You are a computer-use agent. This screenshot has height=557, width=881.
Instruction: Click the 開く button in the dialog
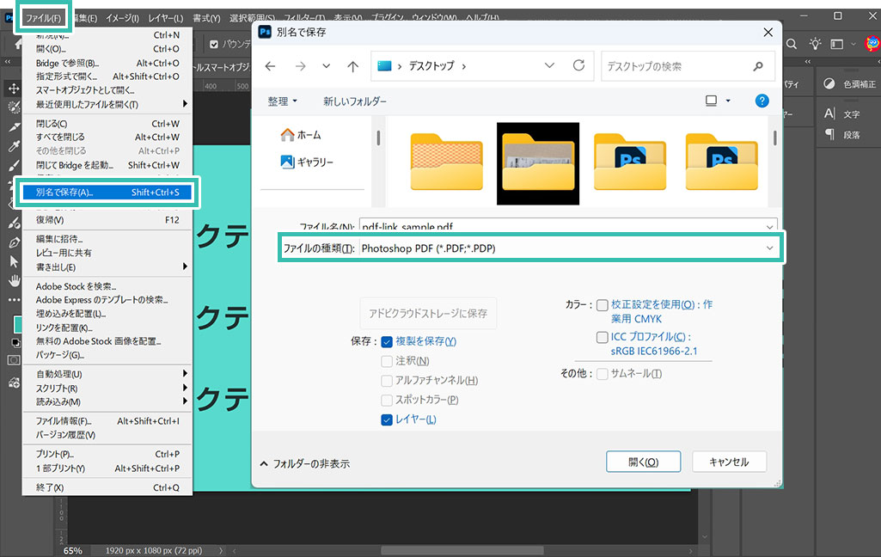click(643, 462)
